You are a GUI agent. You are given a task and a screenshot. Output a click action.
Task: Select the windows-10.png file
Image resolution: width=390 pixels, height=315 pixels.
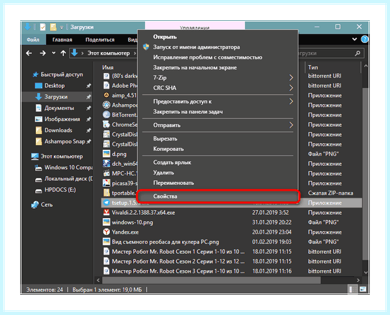[x=133, y=222]
